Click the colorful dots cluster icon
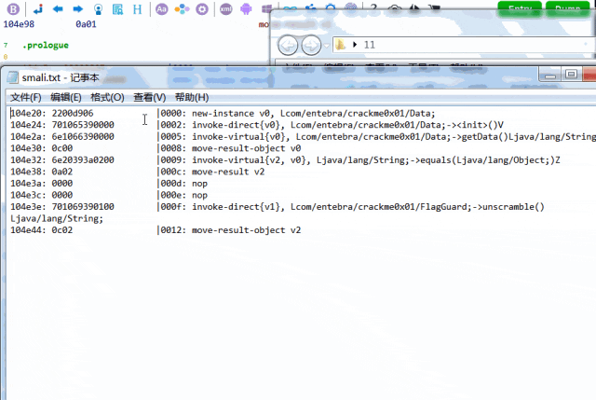The image size is (596, 400). pyautogui.click(x=182, y=9)
